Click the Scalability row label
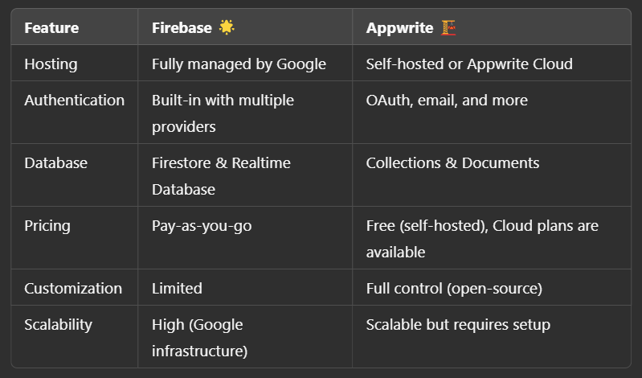The image size is (642, 378). pos(58,325)
